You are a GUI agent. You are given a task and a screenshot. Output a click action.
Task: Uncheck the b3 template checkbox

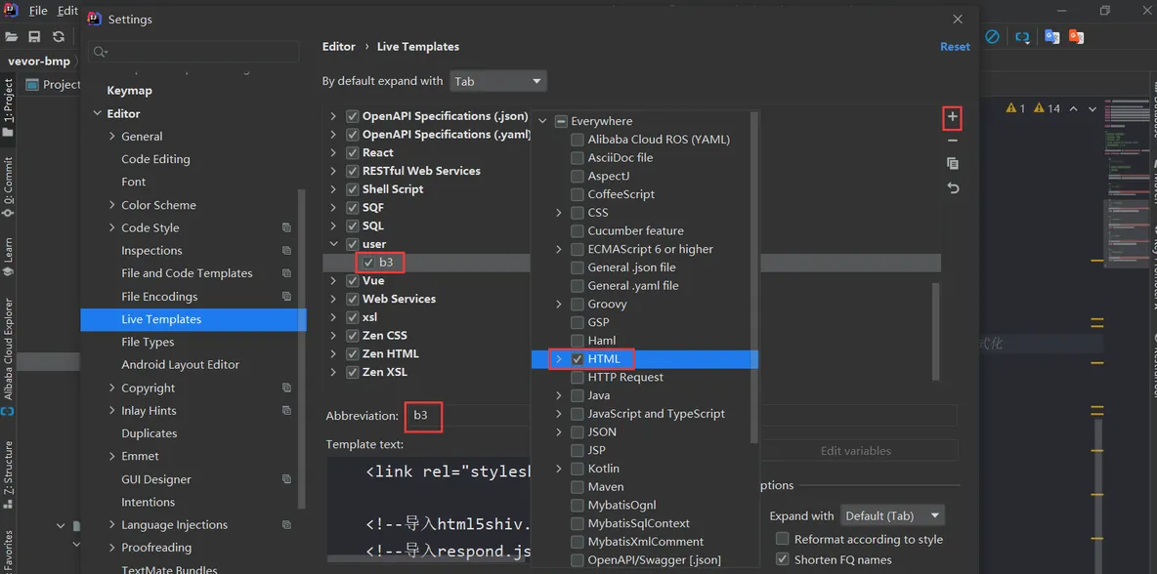click(x=369, y=263)
